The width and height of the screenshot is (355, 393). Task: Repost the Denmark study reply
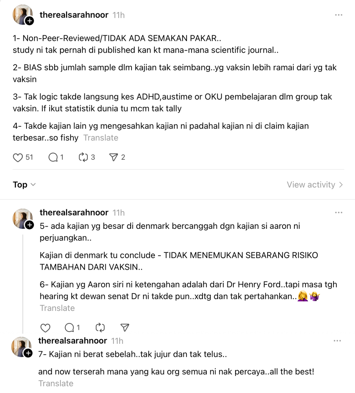100,328
